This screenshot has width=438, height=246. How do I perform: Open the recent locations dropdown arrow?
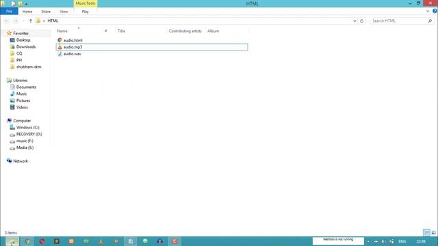click(x=23, y=21)
